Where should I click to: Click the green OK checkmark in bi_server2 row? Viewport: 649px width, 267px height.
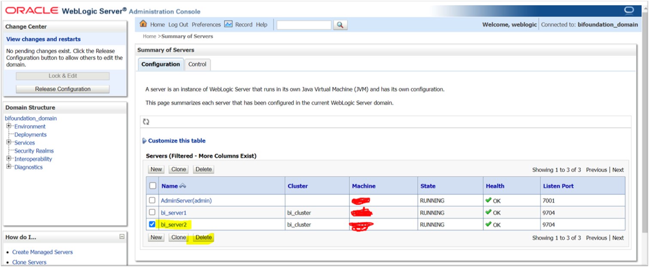pos(488,224)
